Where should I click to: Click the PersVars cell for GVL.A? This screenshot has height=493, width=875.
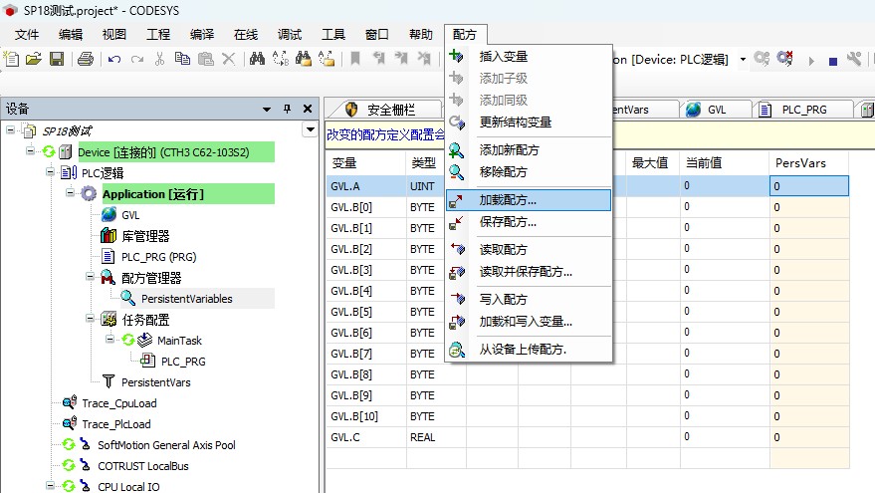pyautogui.click(x=809, y=186)
